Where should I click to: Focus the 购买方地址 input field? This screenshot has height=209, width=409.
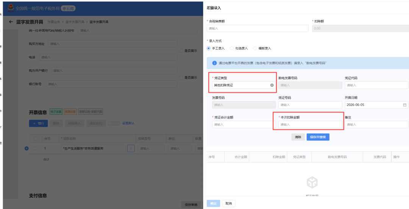click(113, 44)
